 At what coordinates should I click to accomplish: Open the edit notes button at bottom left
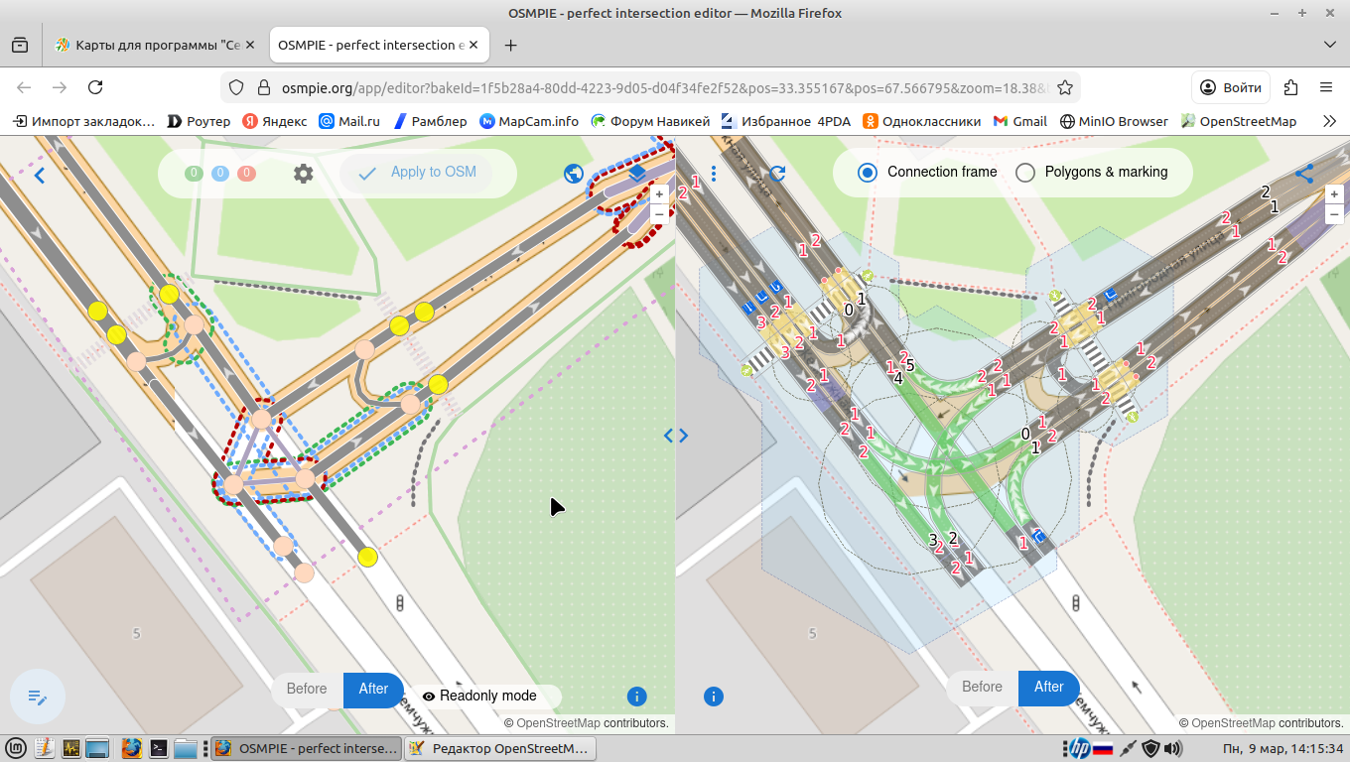pos(38,697)
